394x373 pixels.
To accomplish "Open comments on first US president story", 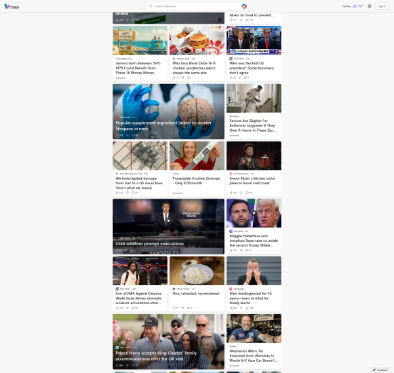I will [x=246, y=78].
